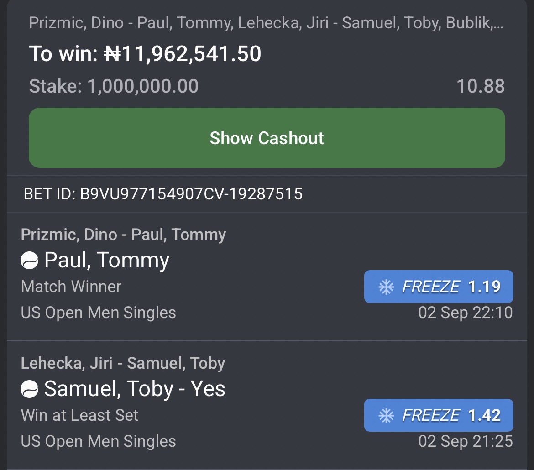Select the BET ID B9VU977154907CV-19287515 text

[163, 194]
